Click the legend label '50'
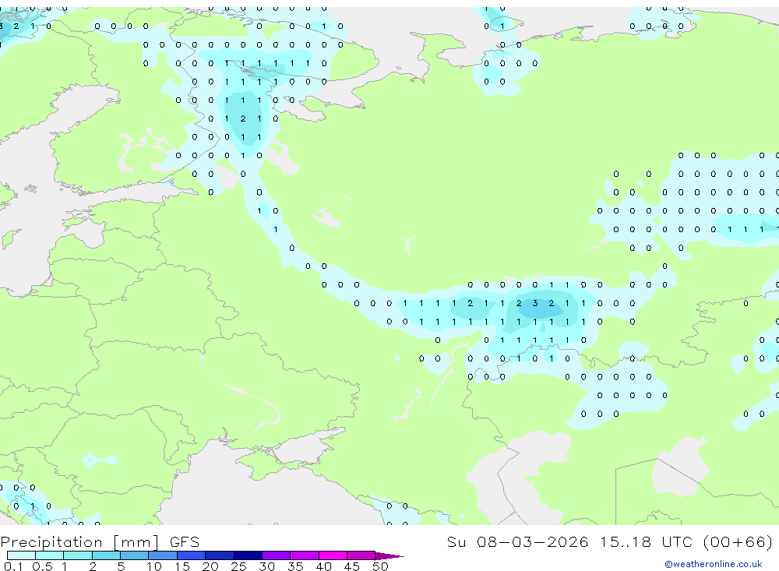The image size is (779, 571). click(380, 566)
